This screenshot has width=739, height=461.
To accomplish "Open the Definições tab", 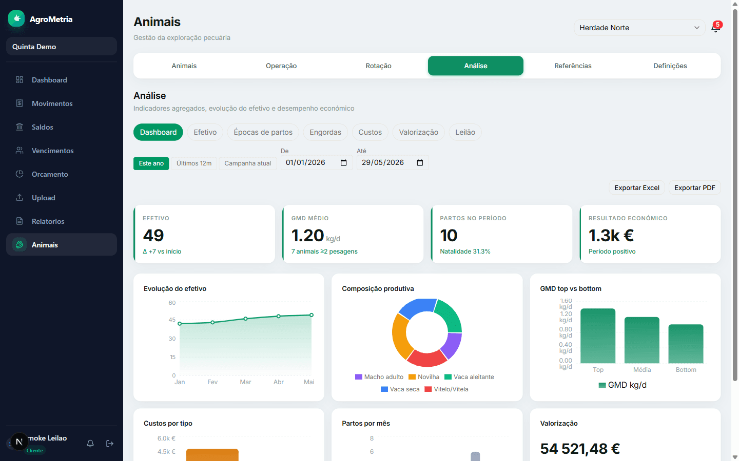I will tap(670, 66).
